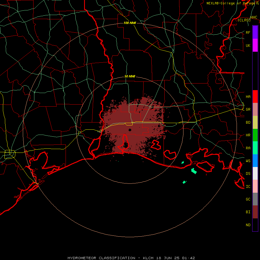Click the GR legend color swatch
The width and height of the screenshot is (260, 260).
(255, 109)
